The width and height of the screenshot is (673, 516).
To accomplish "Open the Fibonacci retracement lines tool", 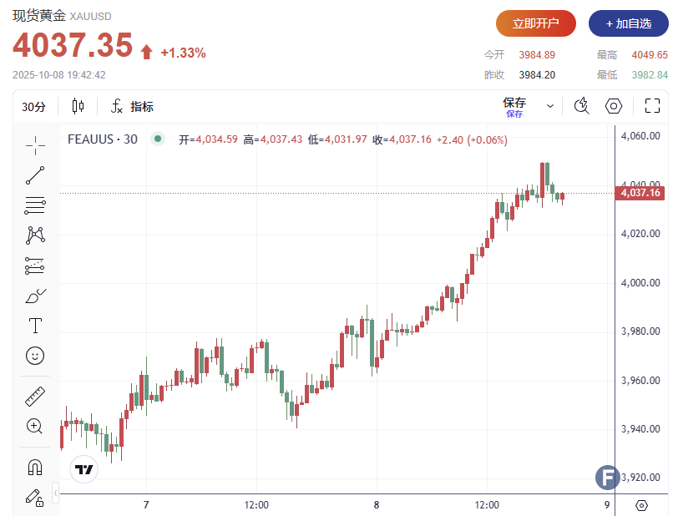I will [35, 205].
